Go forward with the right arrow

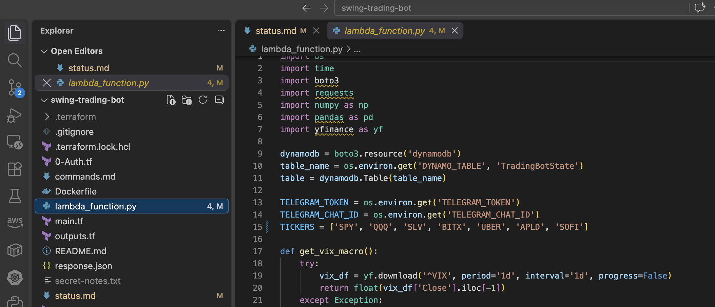[324, 8]
